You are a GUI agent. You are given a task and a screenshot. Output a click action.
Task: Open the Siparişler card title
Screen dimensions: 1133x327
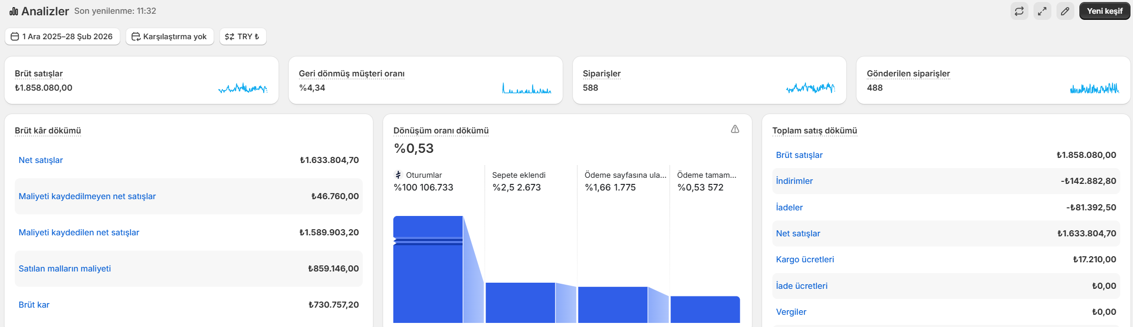[601, 73]
